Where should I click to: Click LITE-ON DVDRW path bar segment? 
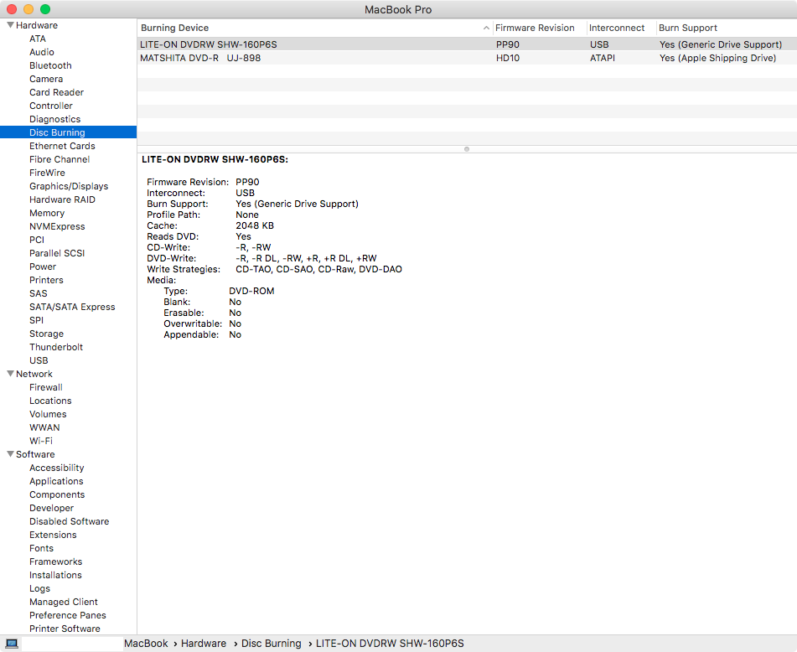click(390, 644)
